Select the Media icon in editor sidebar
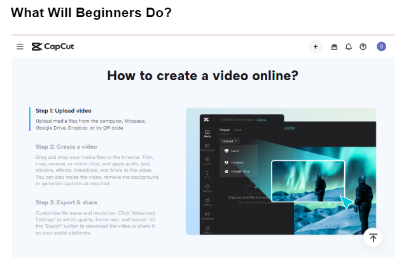The width and height of the screenshot is (404, 264). [207, 133]
